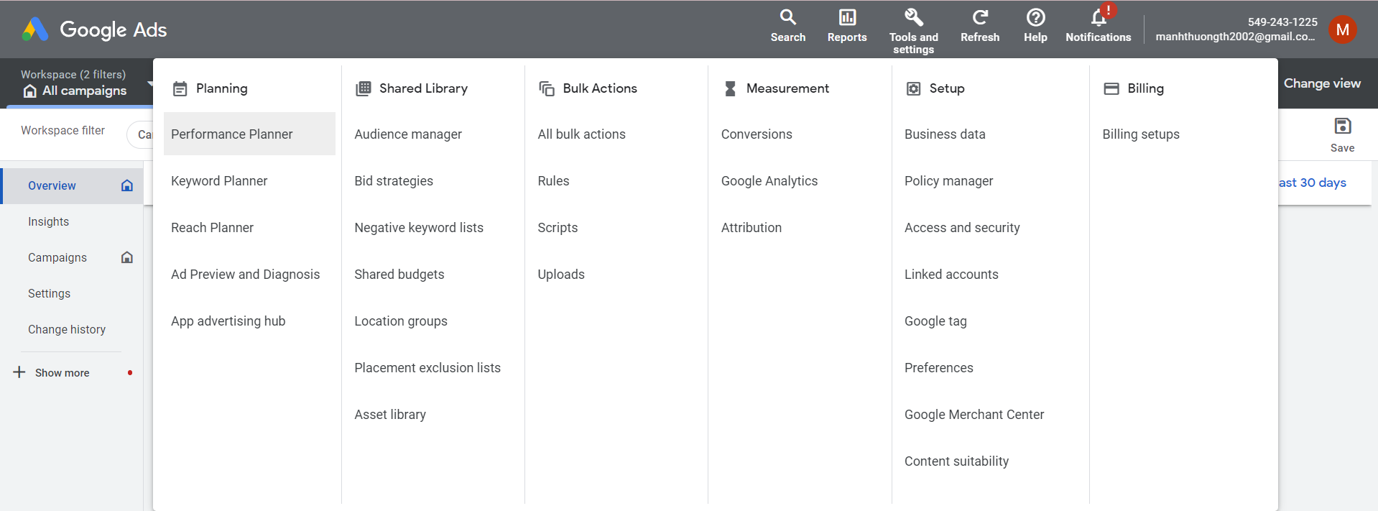The height and width of the screenshot is (511, 1378).
Task: Click the manhthuongth2002 email address text
Action: pos(1236,36)
